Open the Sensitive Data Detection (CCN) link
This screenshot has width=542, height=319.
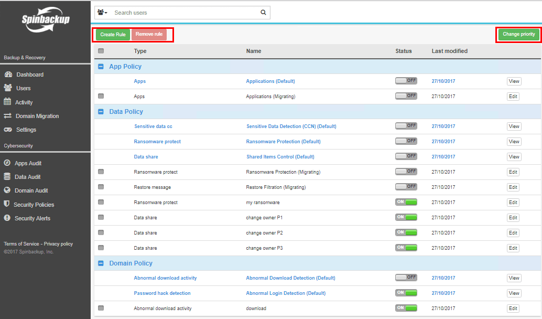pyautogui.click(x=291, y=126)
